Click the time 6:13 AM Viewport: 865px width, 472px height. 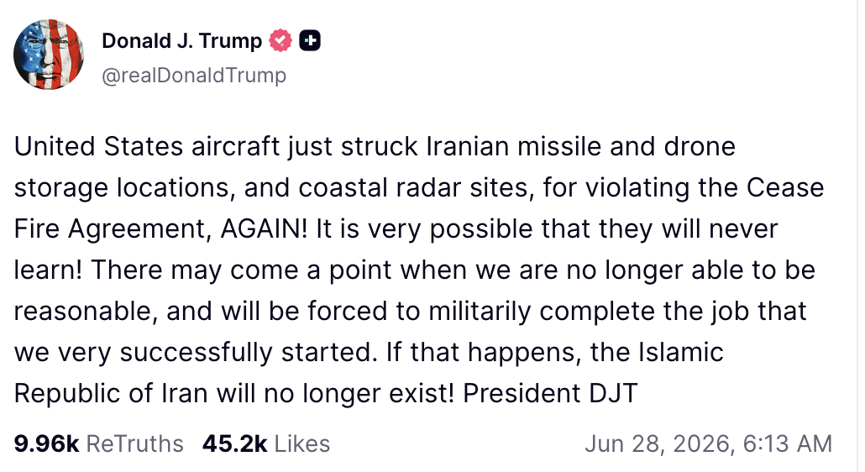coord(787,444)
